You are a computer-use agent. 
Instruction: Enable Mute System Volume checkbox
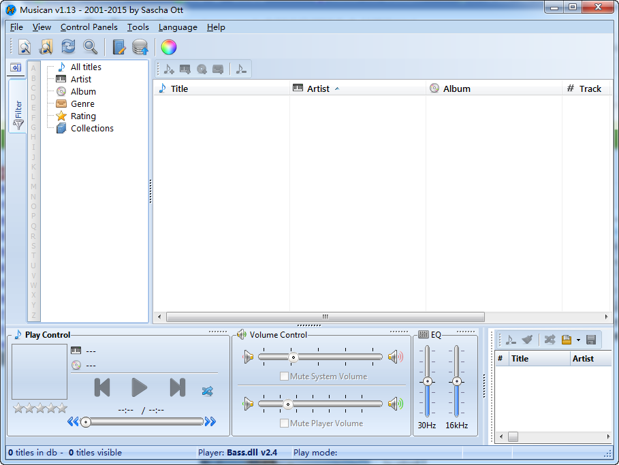[285, 376]
